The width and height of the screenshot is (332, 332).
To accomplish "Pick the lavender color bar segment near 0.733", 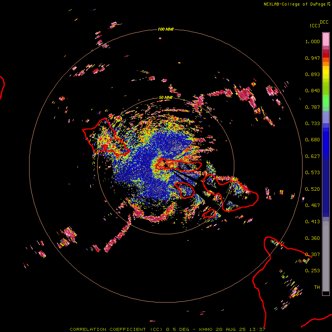I will point(326,117).
